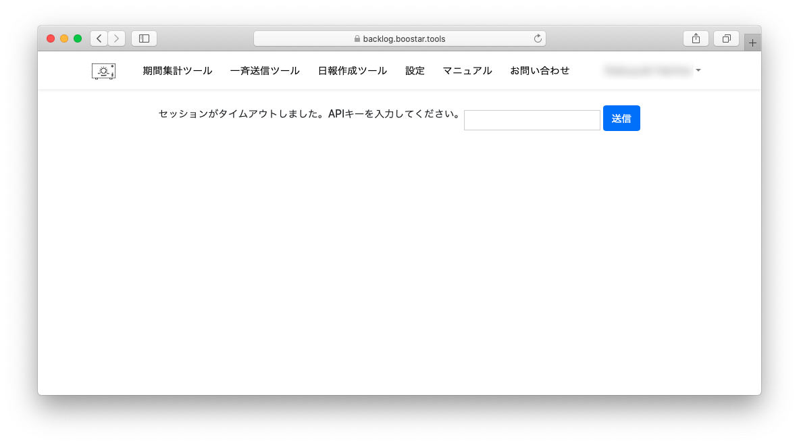Go back using Safari's back arrow
This screenshot has width=799, height=445.
coord(99,38)
